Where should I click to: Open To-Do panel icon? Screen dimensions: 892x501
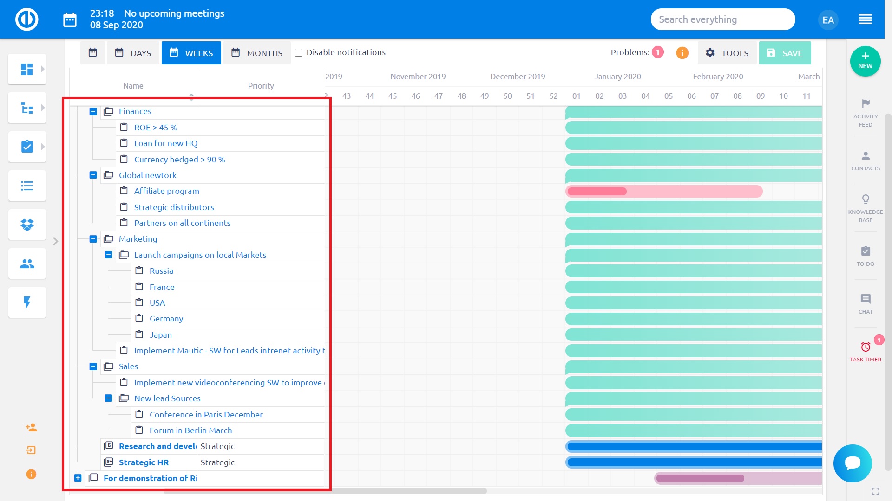pos(866,251)
